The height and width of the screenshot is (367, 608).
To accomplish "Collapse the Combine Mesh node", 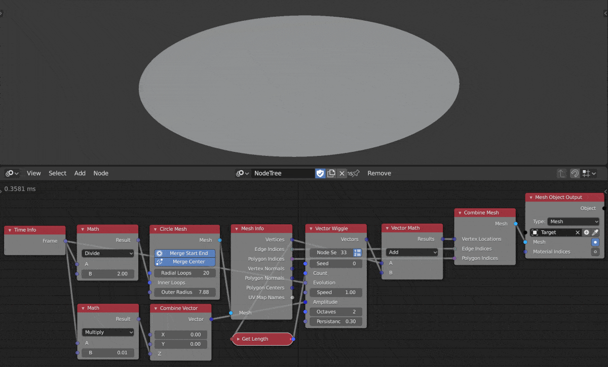I will click(x=460, y=213).
